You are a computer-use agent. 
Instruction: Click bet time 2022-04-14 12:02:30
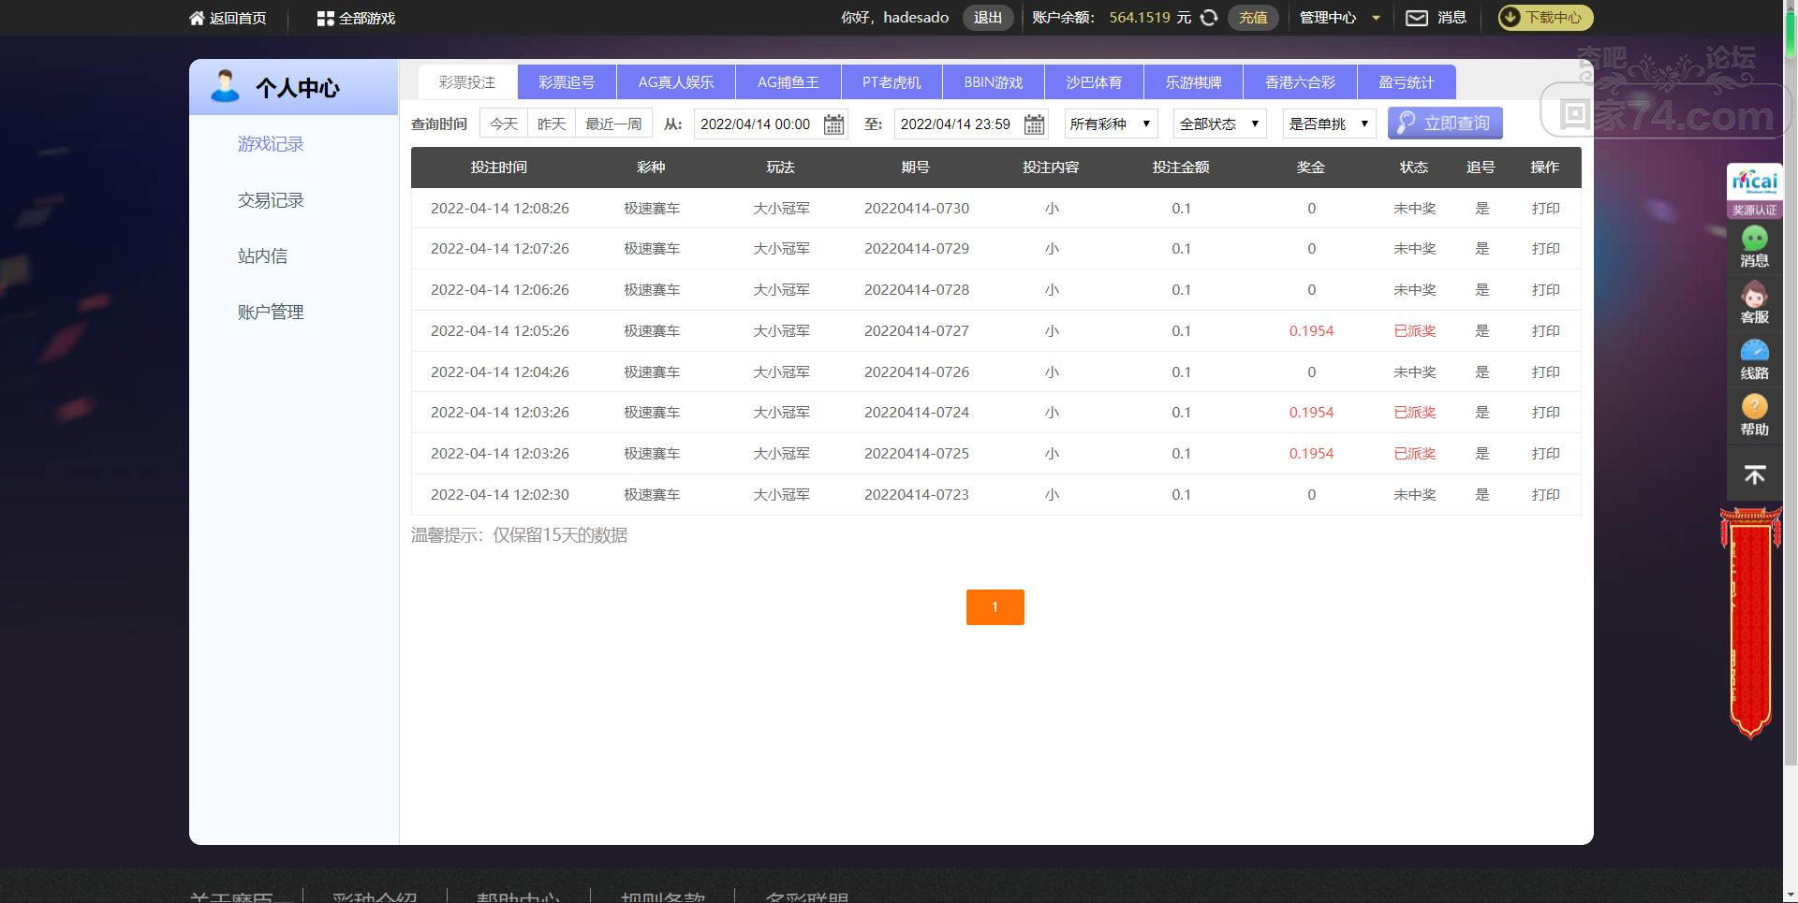pyautogui.click(x=500, y=495)
